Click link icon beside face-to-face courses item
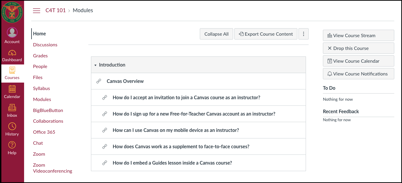This screenshot has width=402, height=183. (105, 146)
